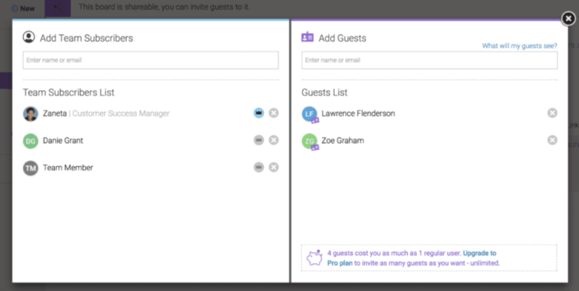Image resolution: width=579 pixels, height=291 pixels.
Task: Click the TM Team Member avatar
Action: pos(30,168)
